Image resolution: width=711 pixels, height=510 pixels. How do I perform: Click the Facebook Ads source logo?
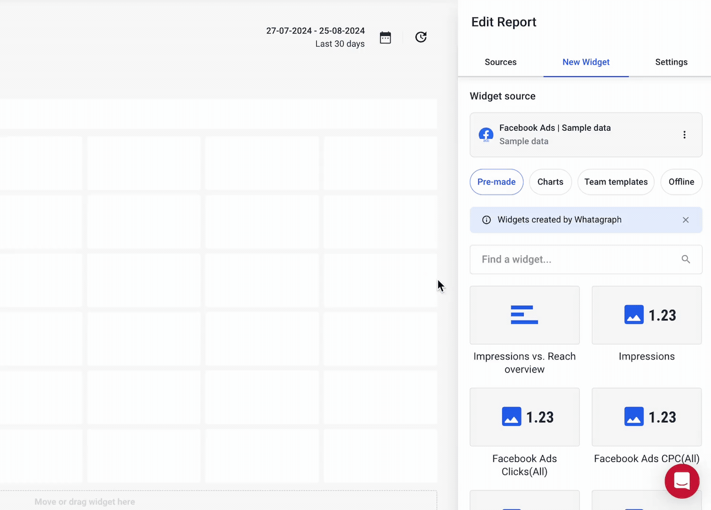pyautogui.click(x=486, y=135)
